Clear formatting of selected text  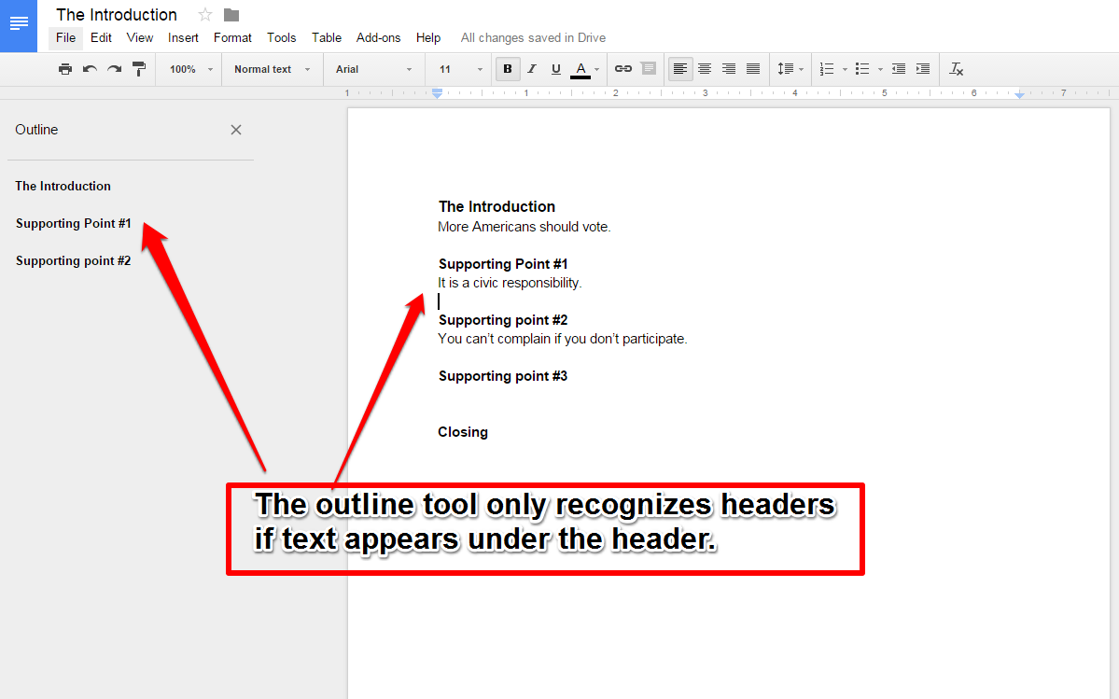click(956, 68)
